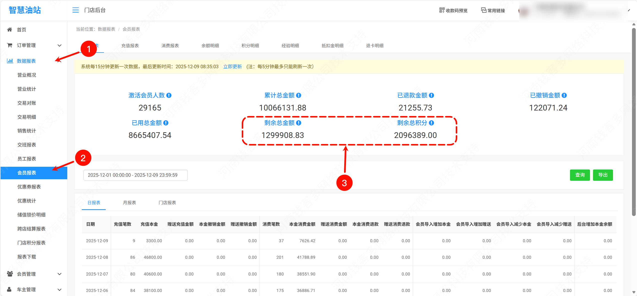Click the hamburger menu collapse icon
This screenshot has height=296, width=637.
75,10
